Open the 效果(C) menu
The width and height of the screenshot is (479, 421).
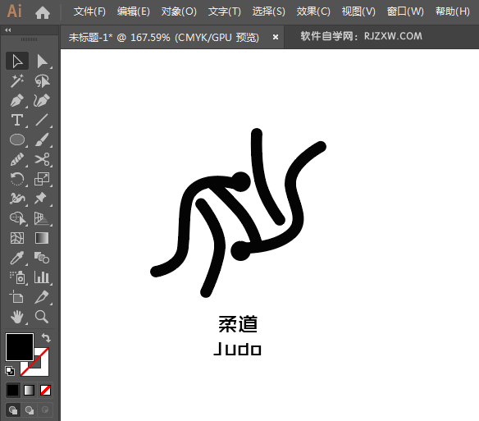coord(313,11)
